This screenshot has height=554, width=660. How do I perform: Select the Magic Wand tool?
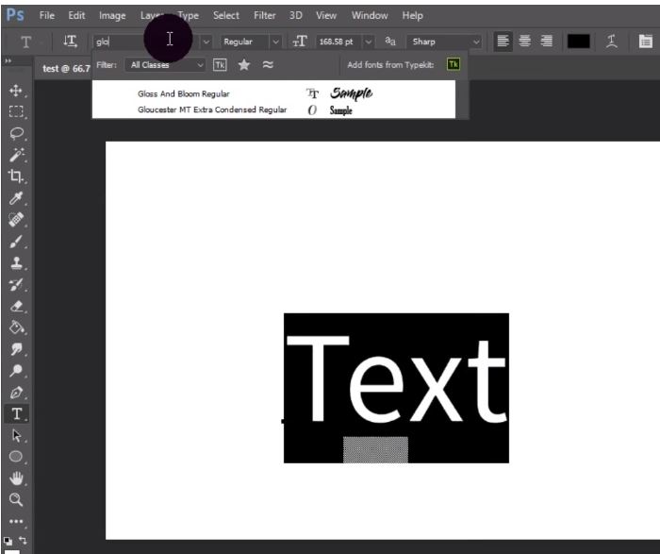click(16, 155)
